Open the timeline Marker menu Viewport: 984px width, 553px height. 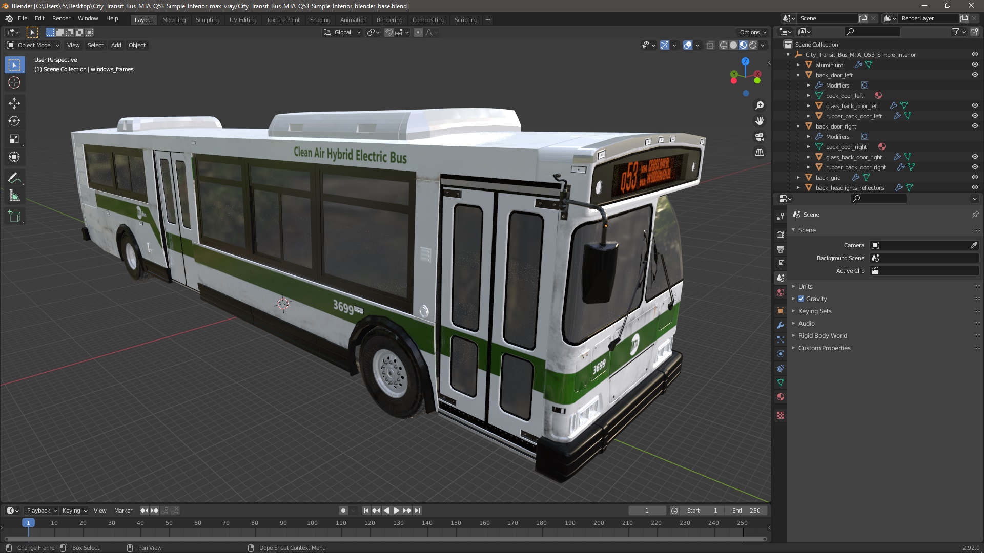[123, 511]
